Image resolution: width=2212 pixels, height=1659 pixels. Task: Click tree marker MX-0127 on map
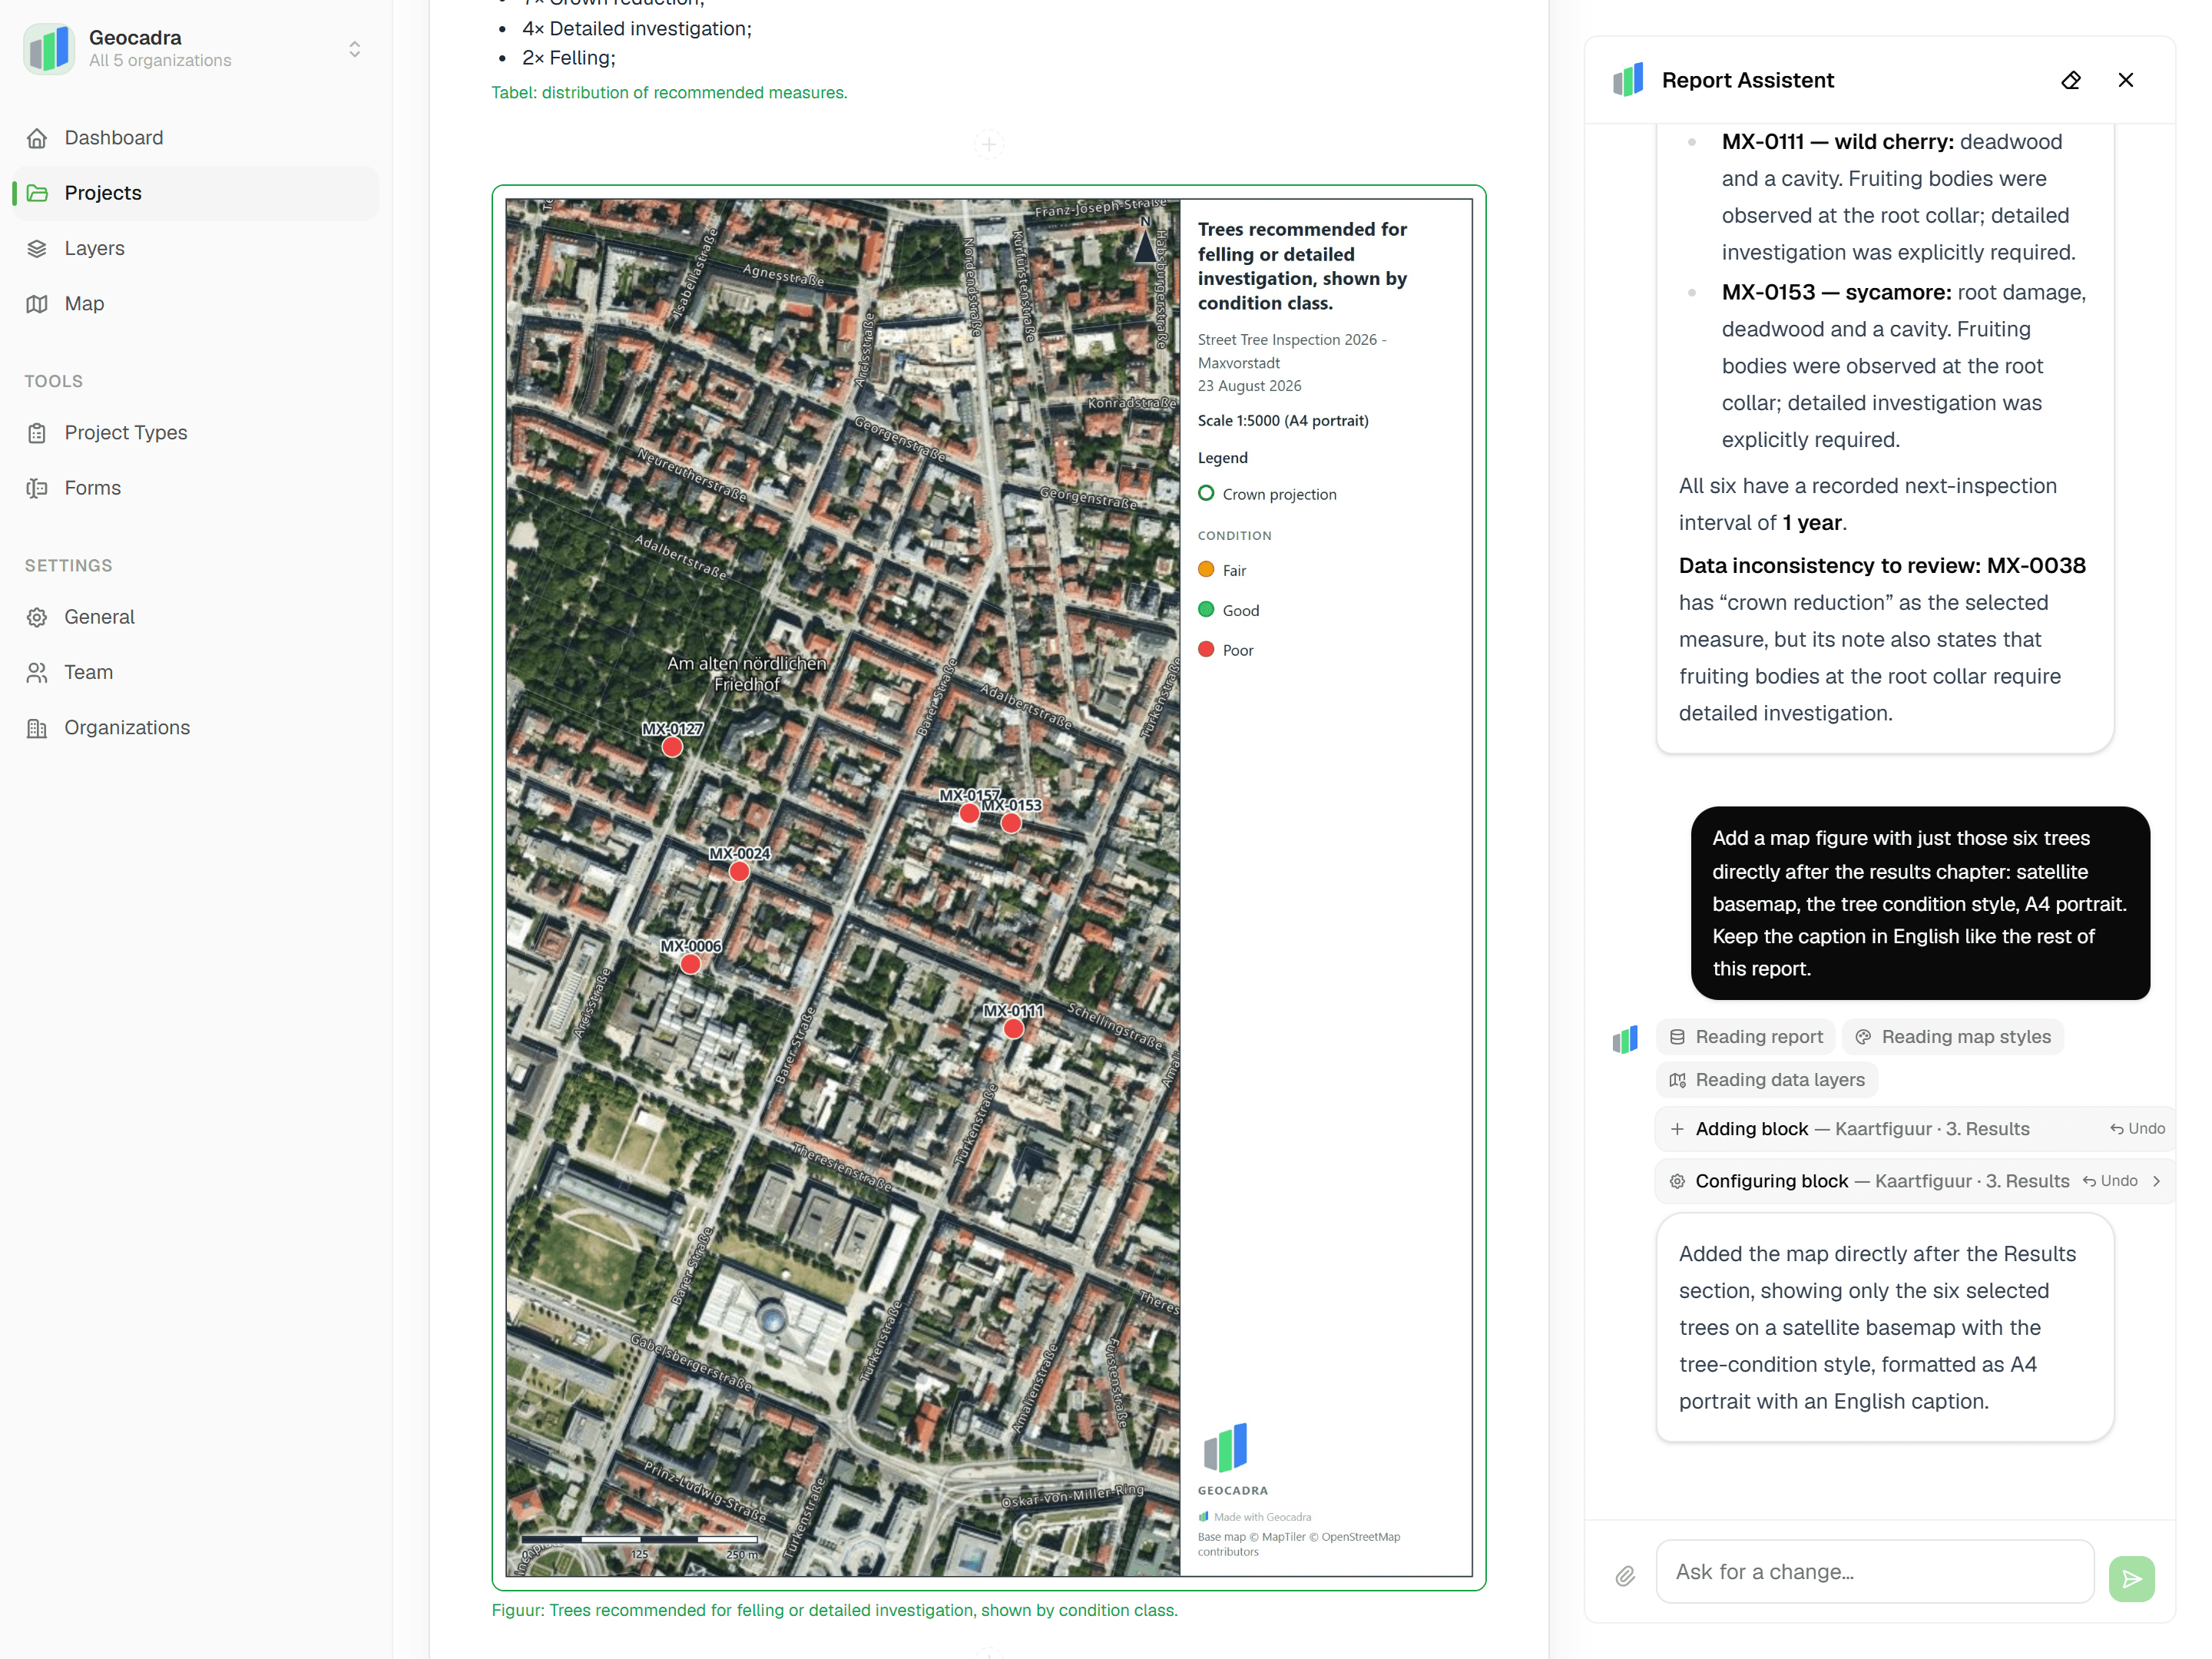coord(672,747)
